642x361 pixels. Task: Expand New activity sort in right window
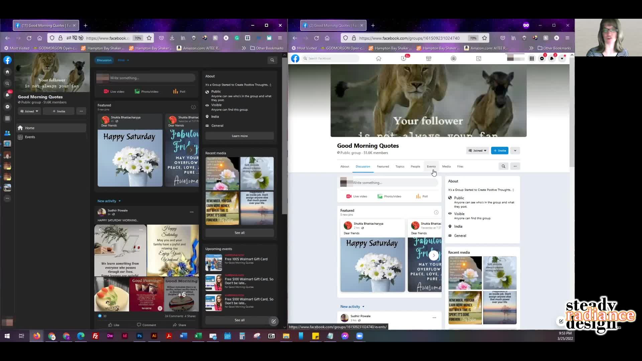pos(352,307)
